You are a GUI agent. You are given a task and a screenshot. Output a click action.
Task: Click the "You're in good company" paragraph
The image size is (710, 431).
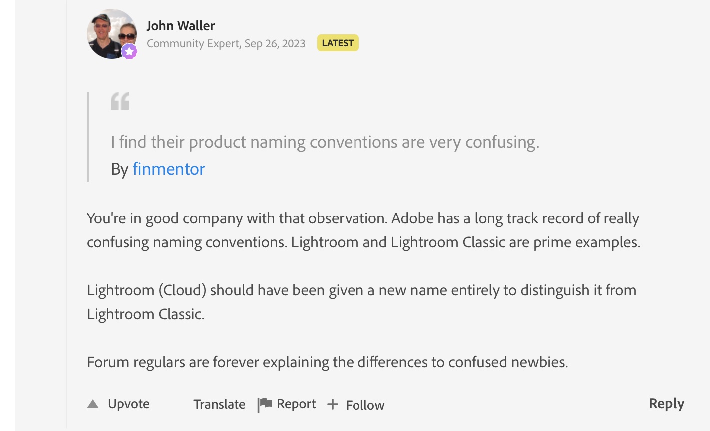click(363, 230)
